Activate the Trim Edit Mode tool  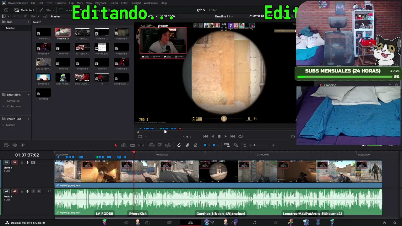[x=124, y=145]
